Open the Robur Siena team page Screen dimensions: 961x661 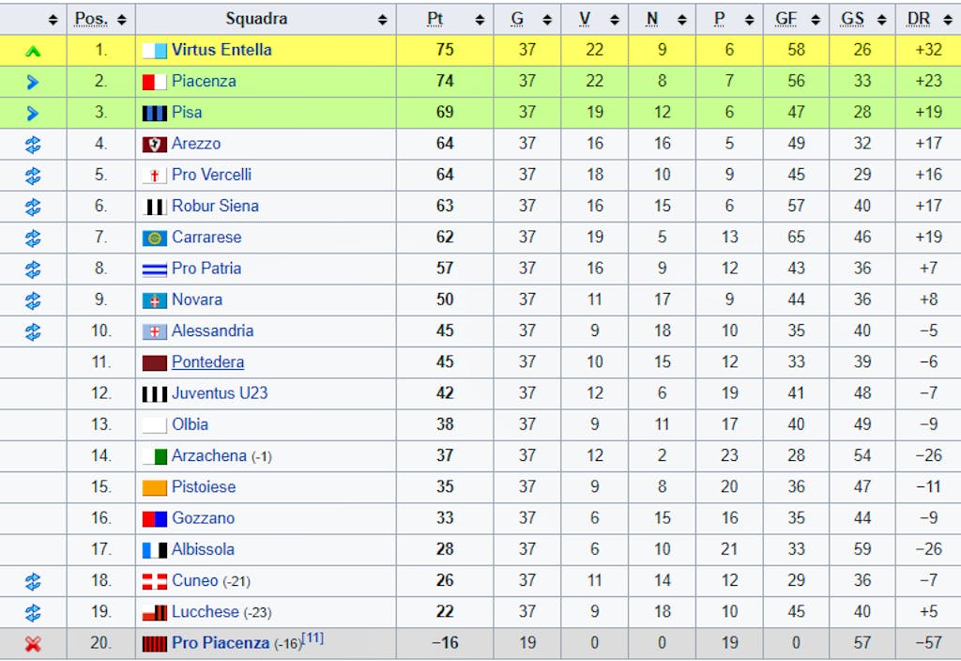pyautogui.click(x=215, y=206)
